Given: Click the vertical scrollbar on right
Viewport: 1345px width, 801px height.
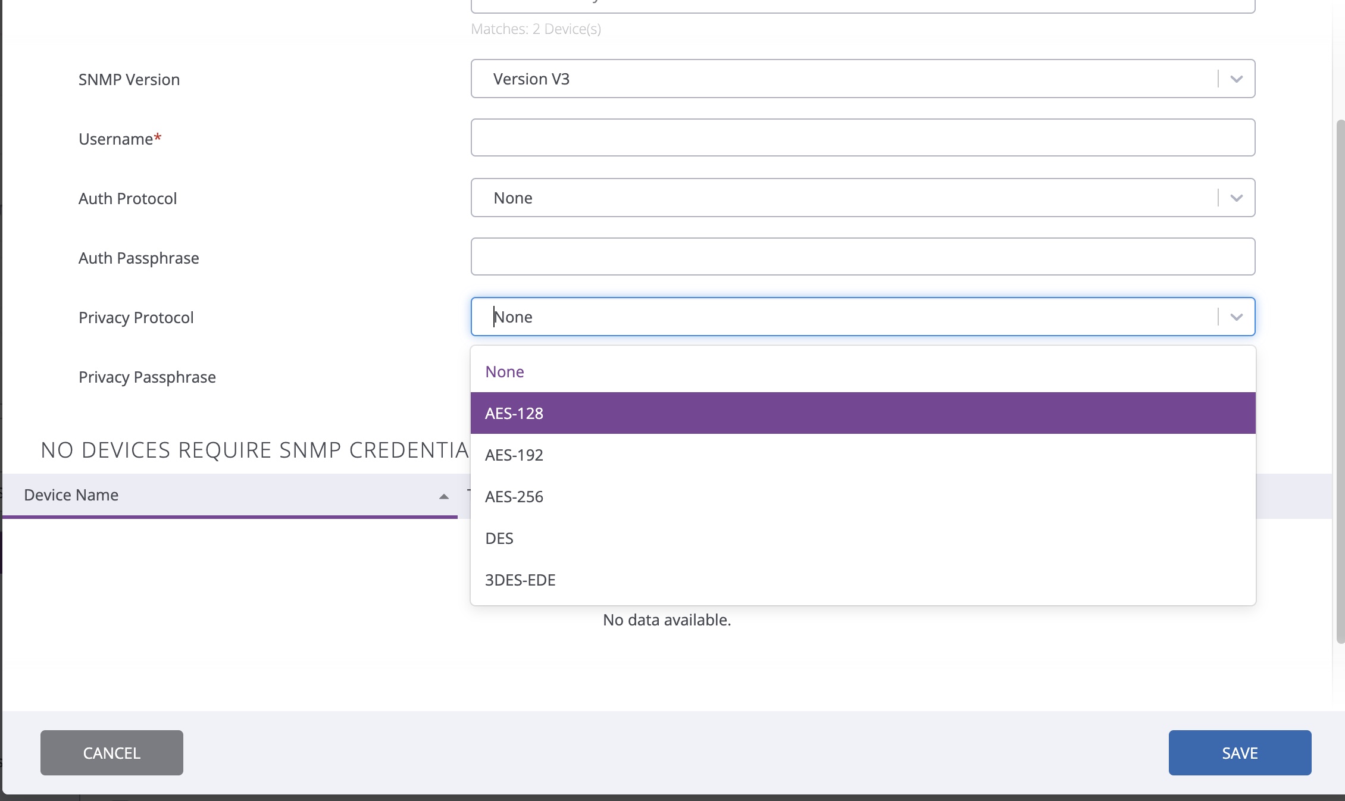Looking at the screenshot, I should 1340,381.
